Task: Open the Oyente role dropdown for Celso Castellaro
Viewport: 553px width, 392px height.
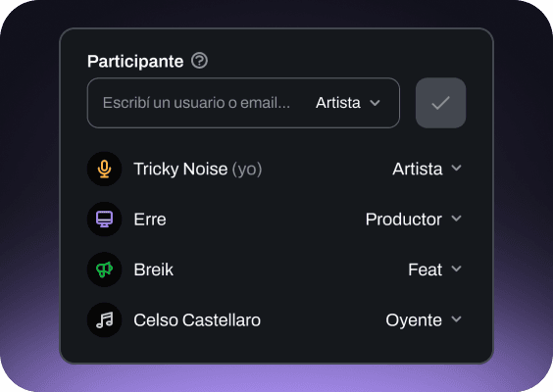Action: 424,320
